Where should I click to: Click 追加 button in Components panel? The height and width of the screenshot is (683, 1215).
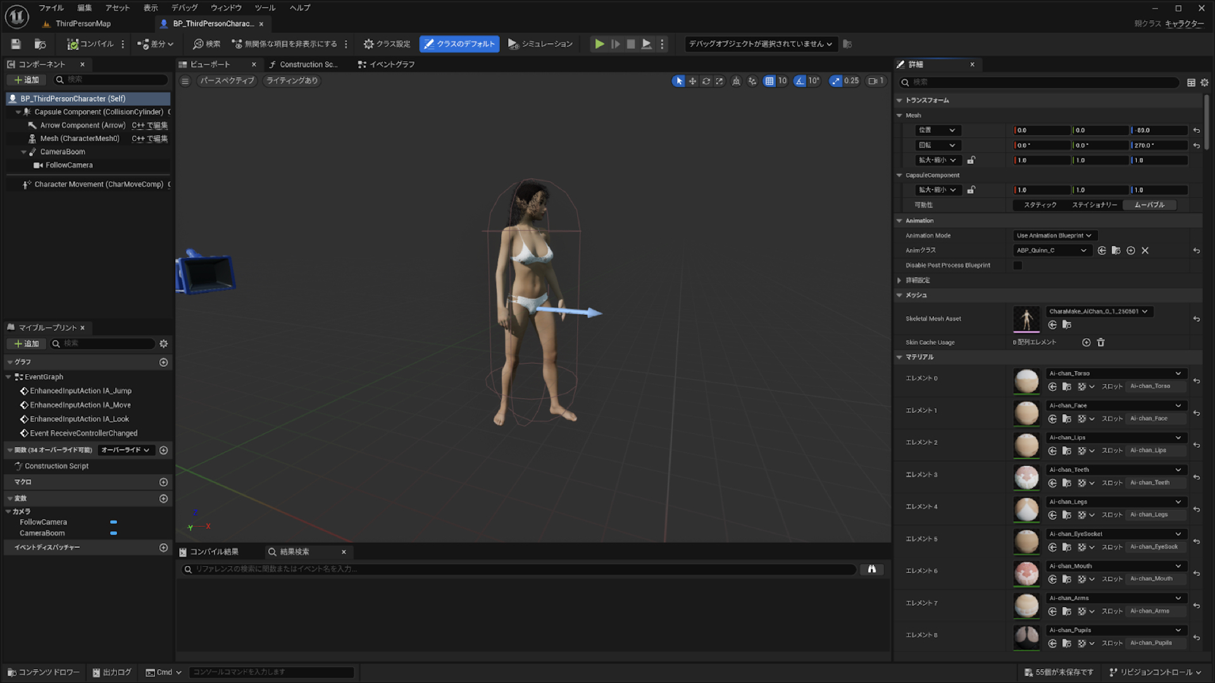pyautogui.click(x=26, y=80)
